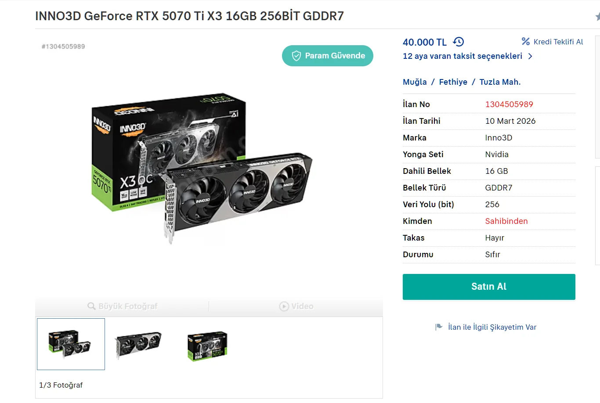Click the percent icon for credit offer
Screen dimensions: 600x403
click(525, 41)
